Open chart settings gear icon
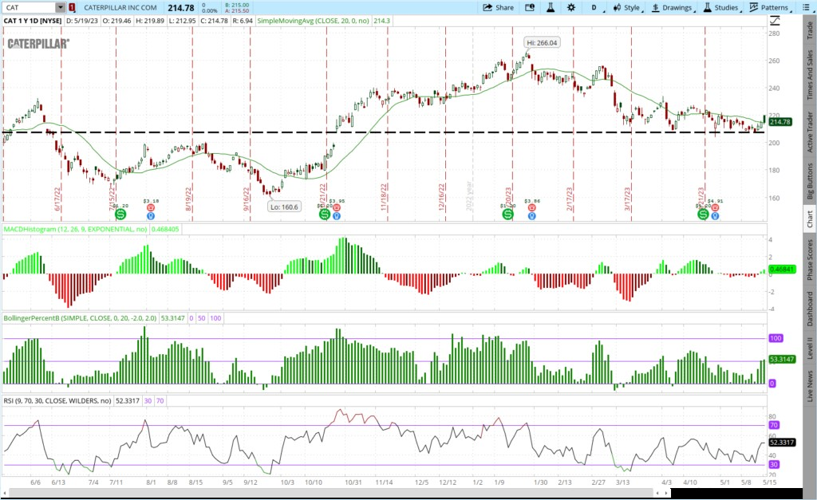Screen dimensions: 817x500 (x=571, y=7)
